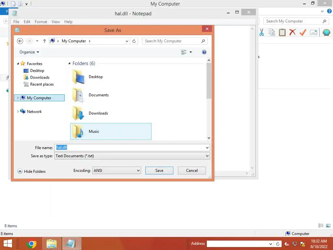
Task: Refresh the taskbar Address toolbar
Action: [278, 244]
